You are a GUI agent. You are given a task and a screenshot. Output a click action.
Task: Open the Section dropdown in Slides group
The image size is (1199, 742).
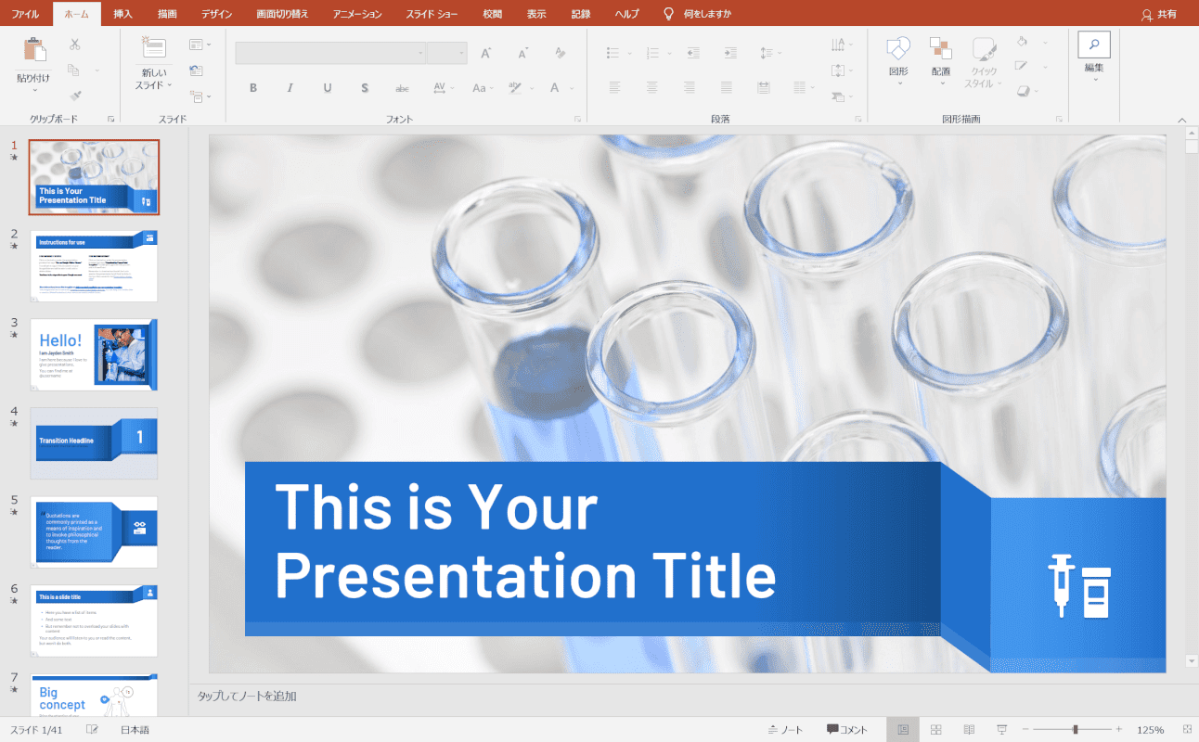tap(200, 96)
